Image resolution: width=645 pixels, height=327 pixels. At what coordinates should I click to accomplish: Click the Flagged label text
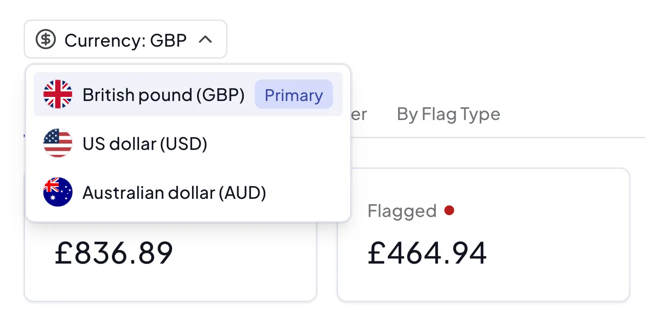[402, 210]
